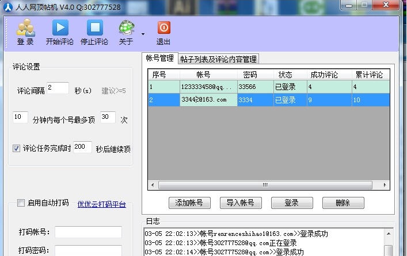Click the 状态 column header

290,75
